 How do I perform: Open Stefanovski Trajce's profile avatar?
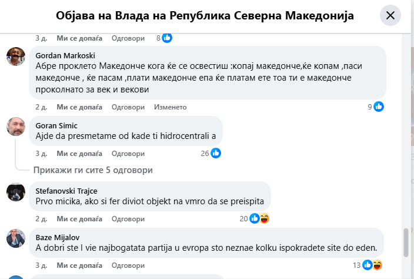(x=16, y=191)
